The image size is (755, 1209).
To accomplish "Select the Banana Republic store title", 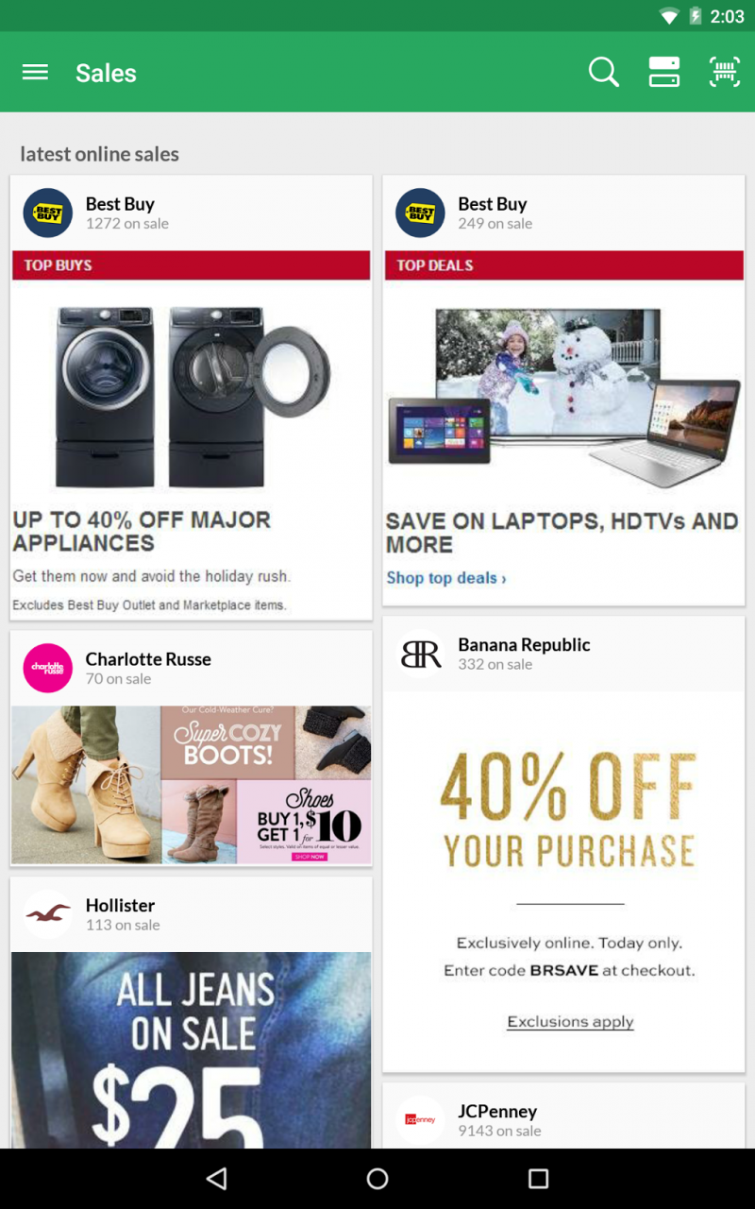I will (524, 644).
